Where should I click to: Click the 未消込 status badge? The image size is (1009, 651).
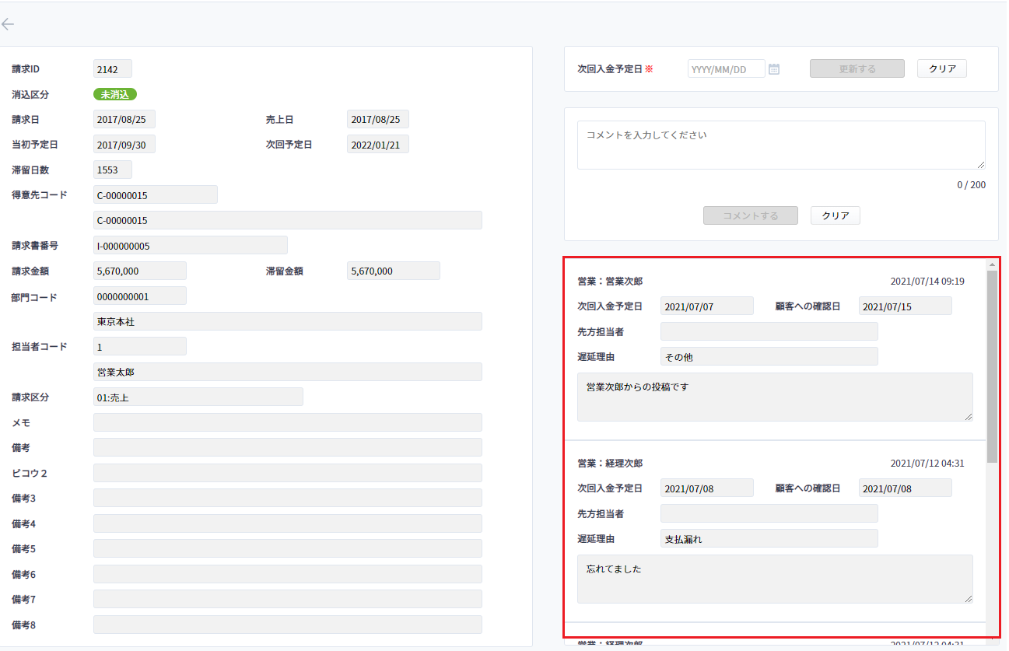pos(115,94)
